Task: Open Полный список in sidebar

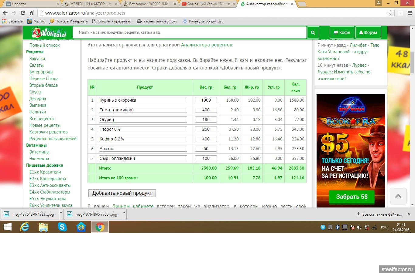Action: pos(44,45)
